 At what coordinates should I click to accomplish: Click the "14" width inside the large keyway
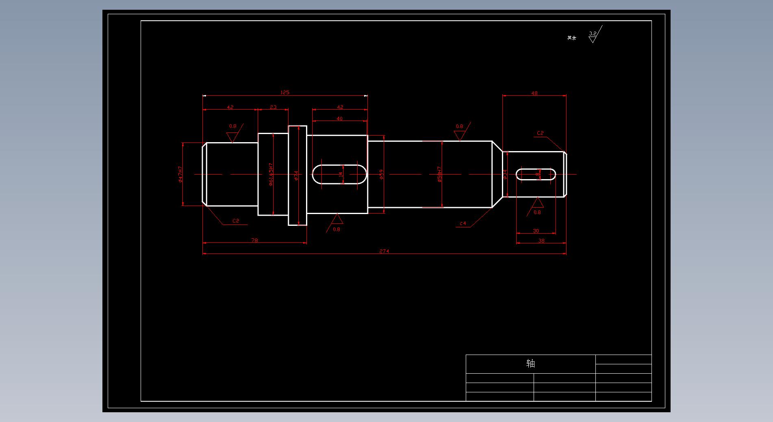tap(341, 174)
